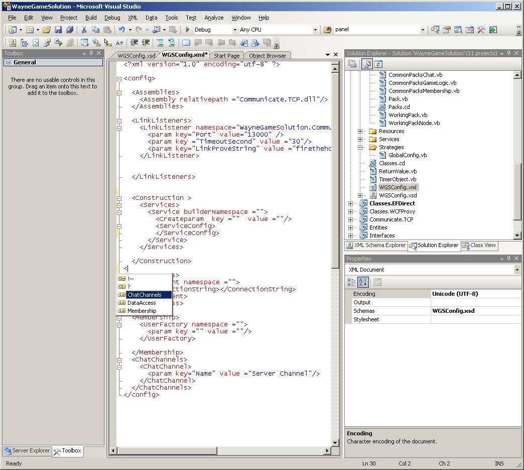Switch Properties to Categorized view icon
524x470 pixels.
[x=351, y=282]
